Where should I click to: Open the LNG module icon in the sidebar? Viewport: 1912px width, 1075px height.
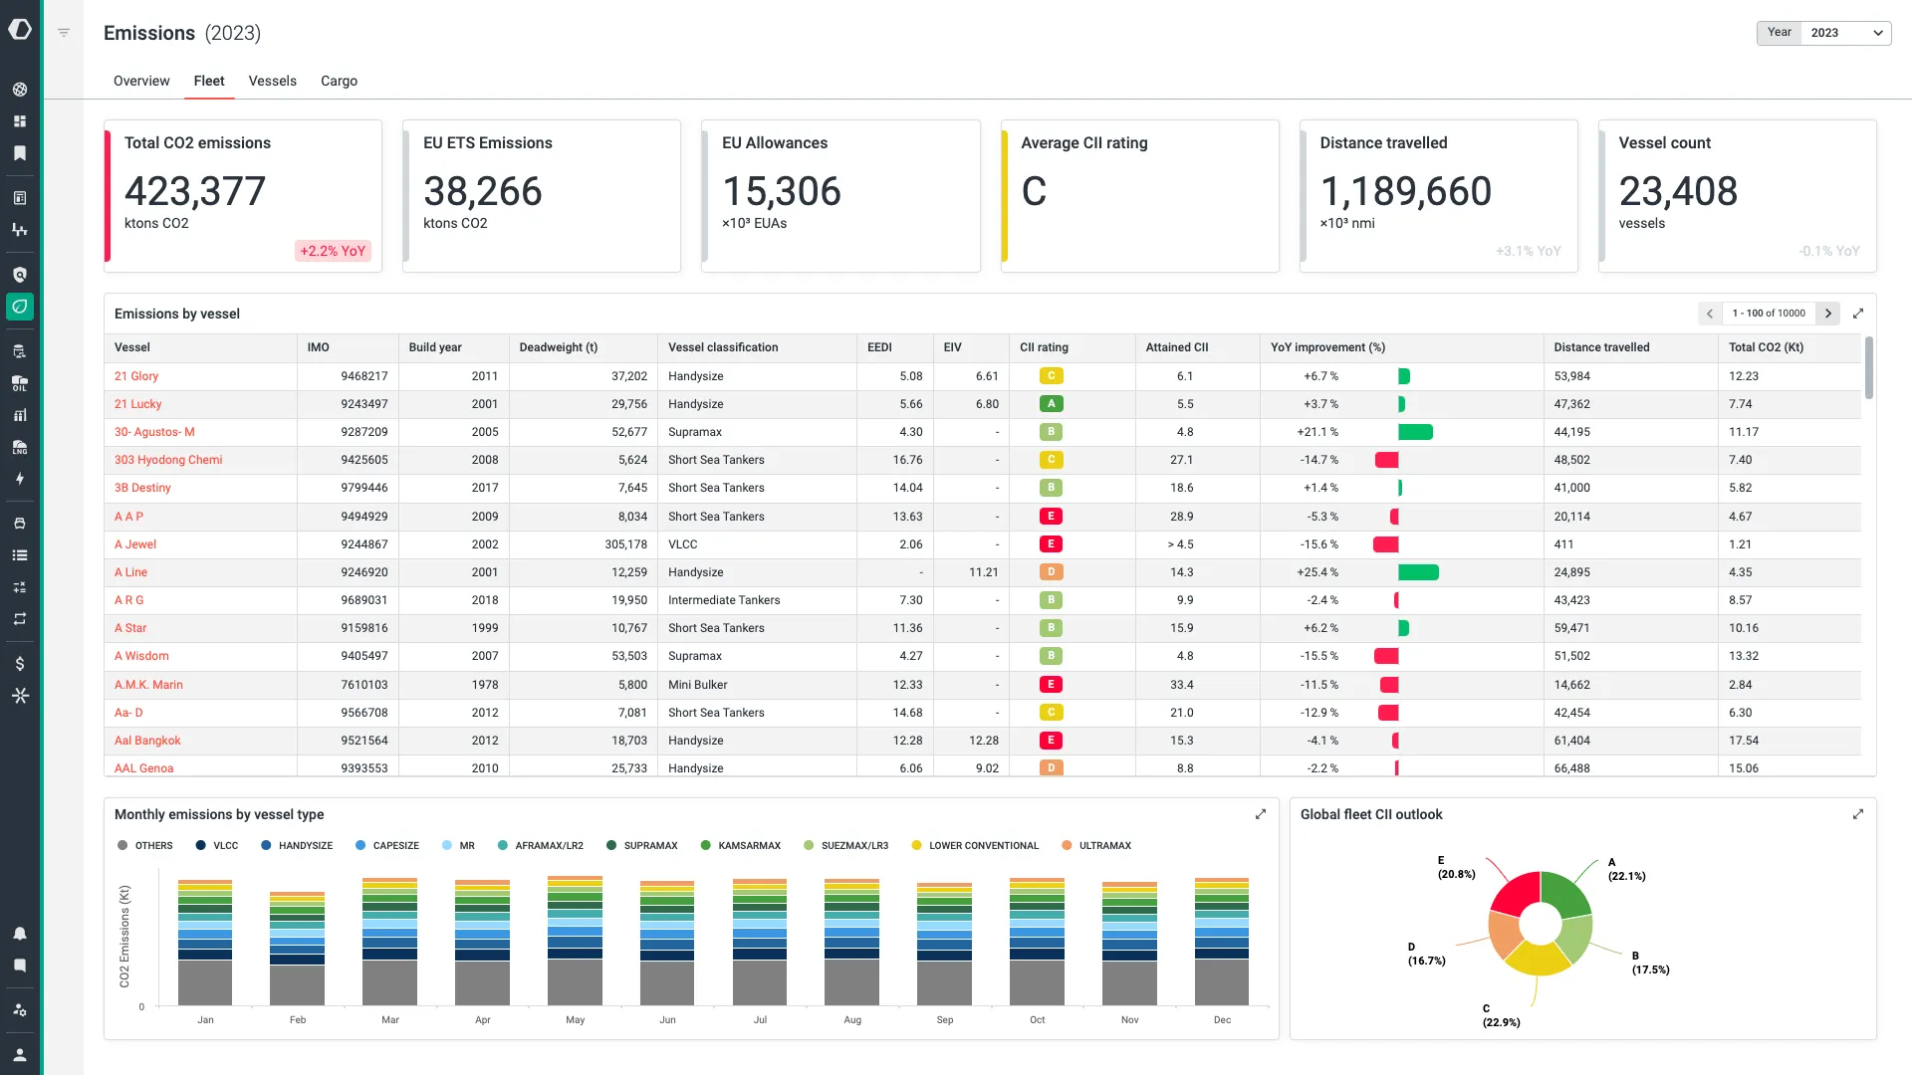tap(20, 447)
